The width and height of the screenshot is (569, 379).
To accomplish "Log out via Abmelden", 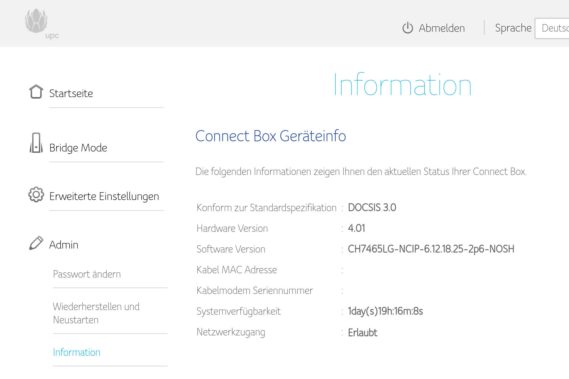I will [442, 28].
